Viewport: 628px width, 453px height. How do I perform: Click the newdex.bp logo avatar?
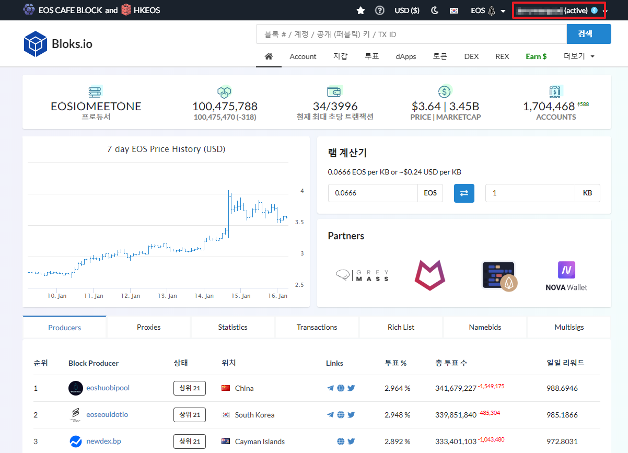[x=76, y=442]
